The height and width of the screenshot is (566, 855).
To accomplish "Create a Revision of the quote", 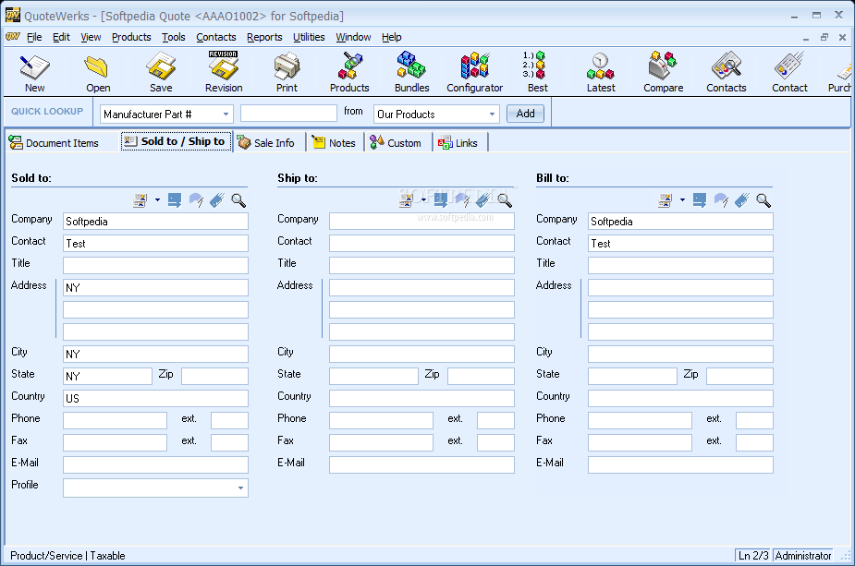I will tap(224, 73).
